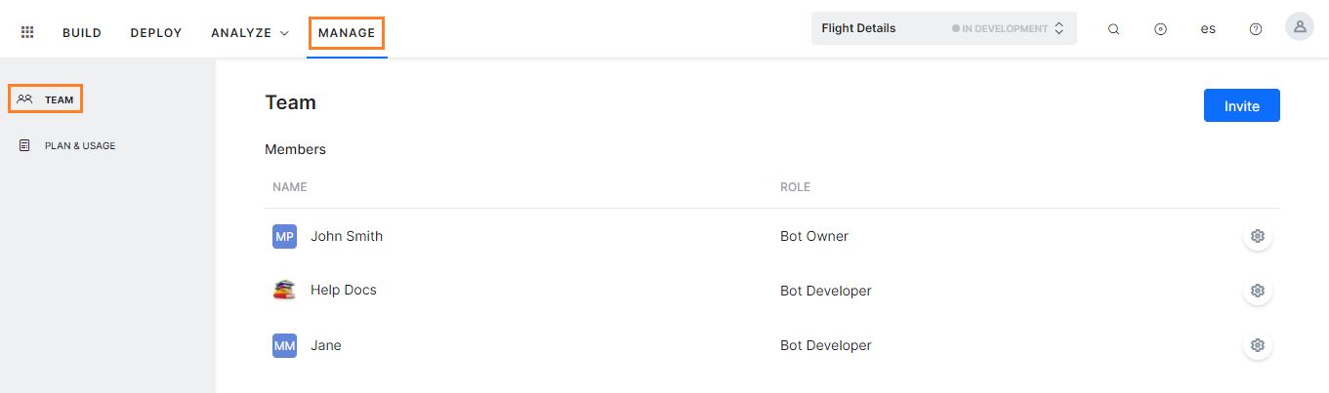1329x393 pixels.
Task: Switch to the Deploy tab
Action: (x=156, y=32)
